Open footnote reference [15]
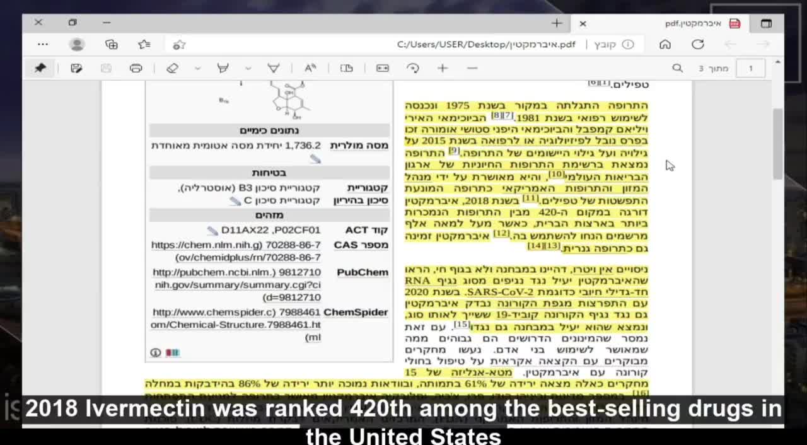Viewport: 807px width, 445px height. pyautogui.click(x=462, y=325)
